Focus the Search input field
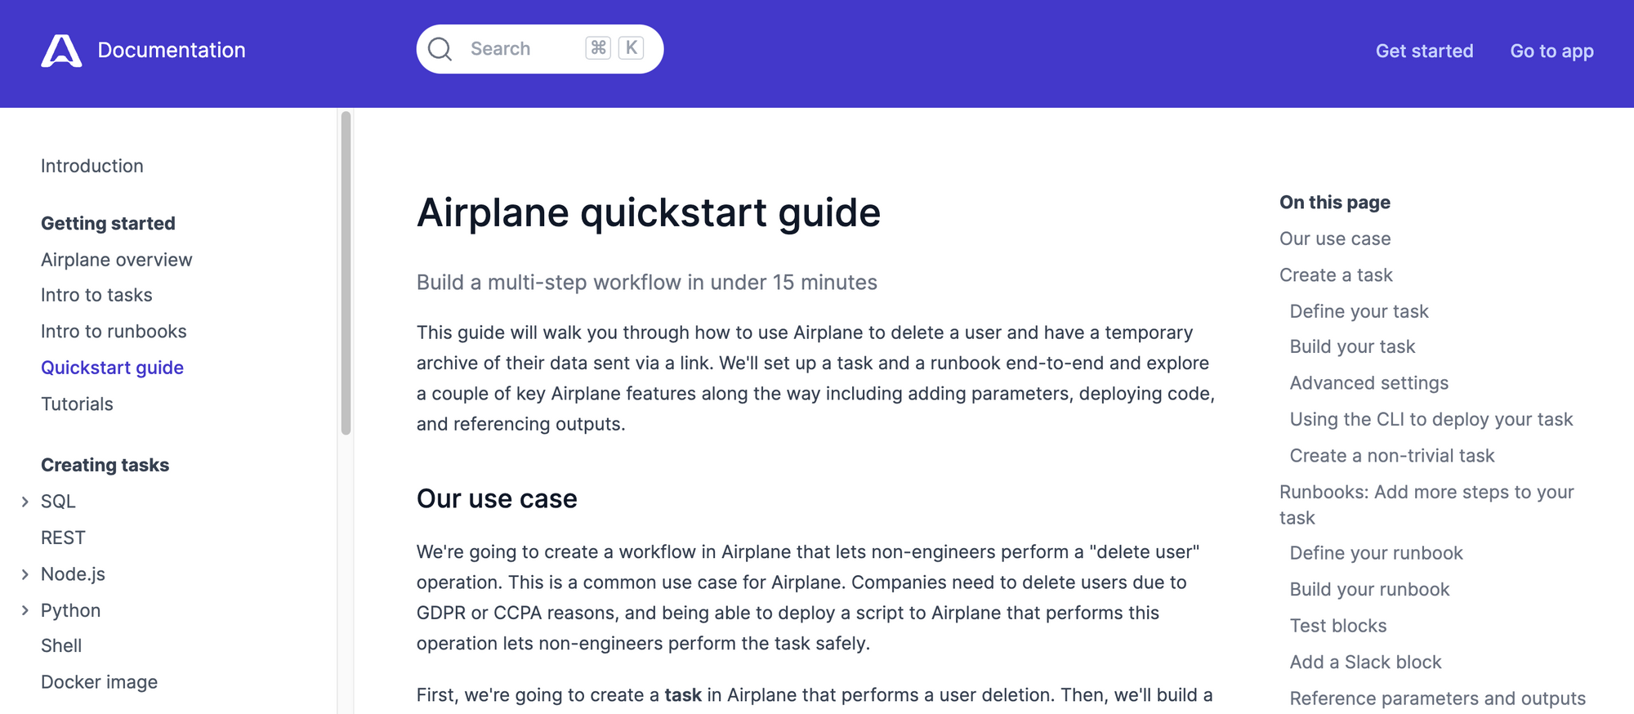The width and height of the screenshot is (1634, 714). [539, 49]
